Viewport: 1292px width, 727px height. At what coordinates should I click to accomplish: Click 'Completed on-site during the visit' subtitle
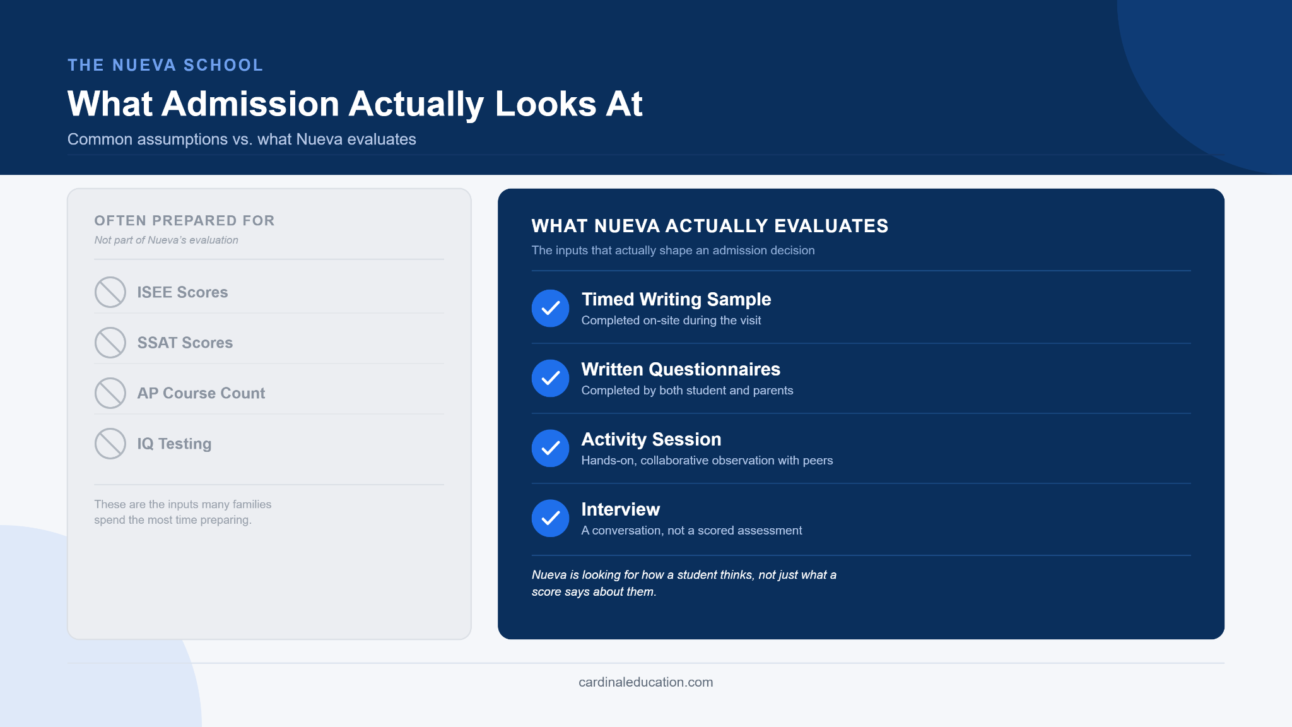click(x=671, y=321)
